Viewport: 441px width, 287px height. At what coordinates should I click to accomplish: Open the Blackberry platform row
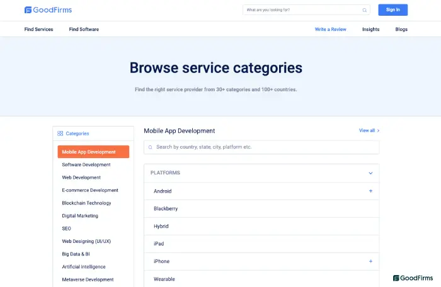click(261, 208)
